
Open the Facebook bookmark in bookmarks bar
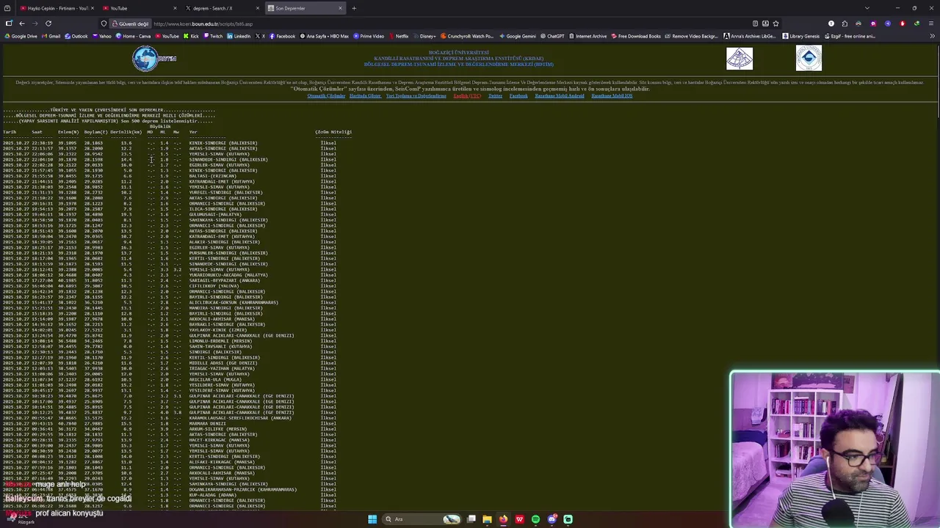pos(282,36)
